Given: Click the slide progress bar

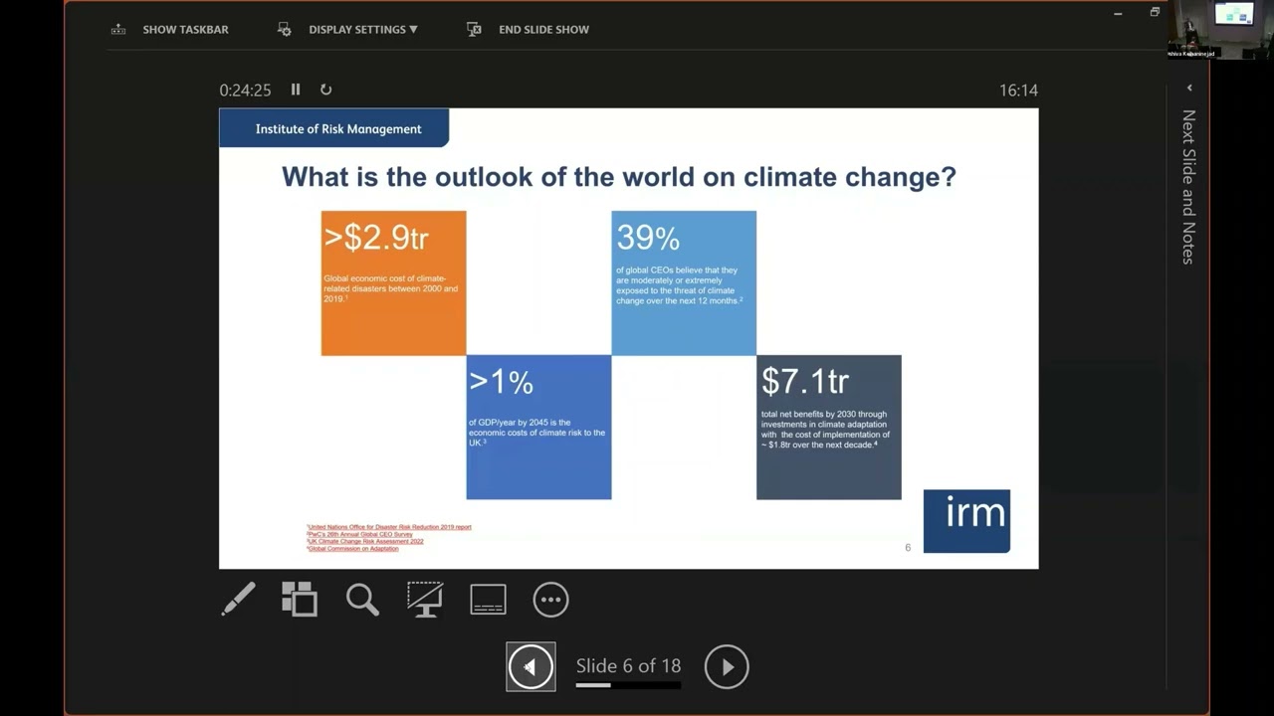Looking at the screenshot, I should pos(628,684).
